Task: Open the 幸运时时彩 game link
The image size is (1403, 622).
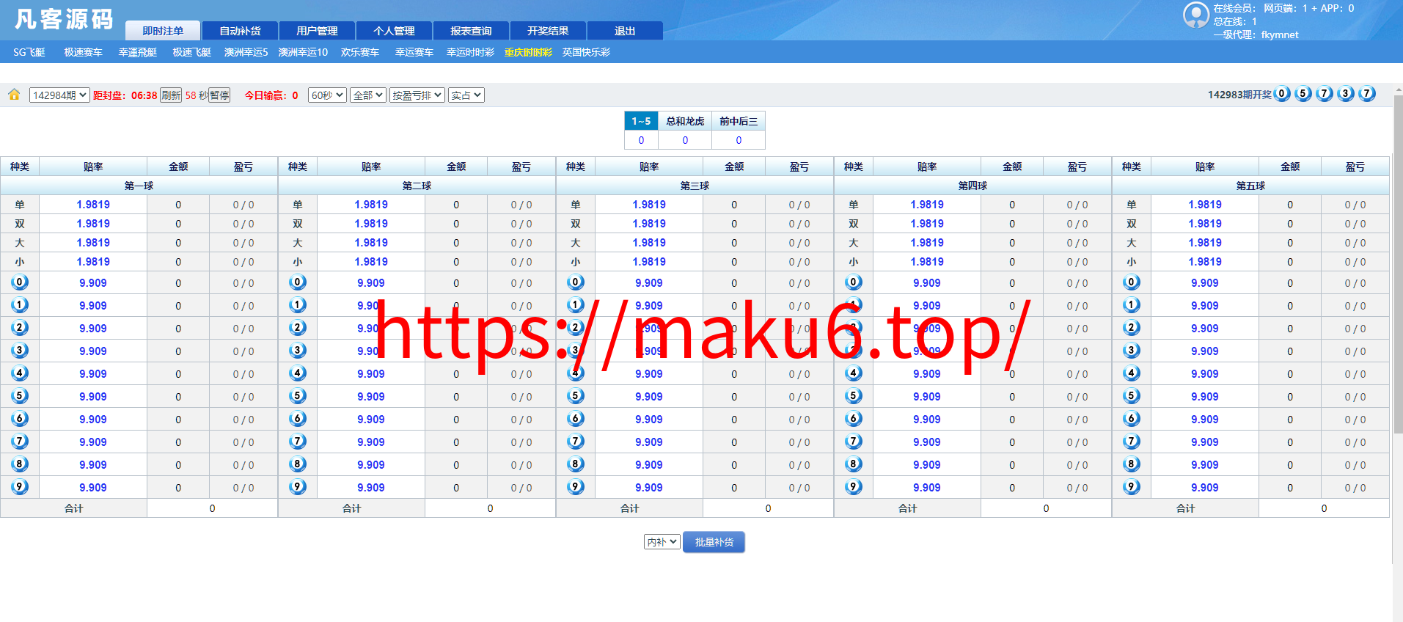Action: pyautogui.click(x=470, y=52)
